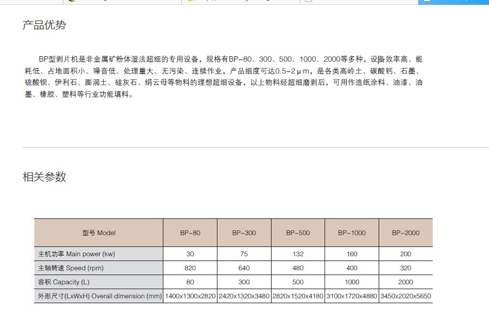Click the horizontal divider line between sections
Image resolution: width=489 pixels, height=314 pixels.
255,147
